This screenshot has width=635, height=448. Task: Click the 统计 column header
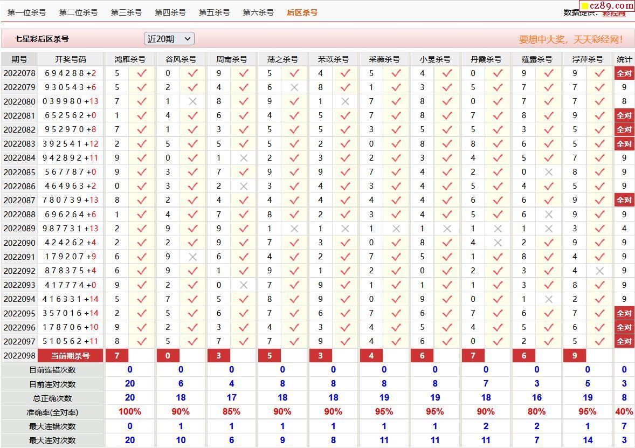pos(624,59)
